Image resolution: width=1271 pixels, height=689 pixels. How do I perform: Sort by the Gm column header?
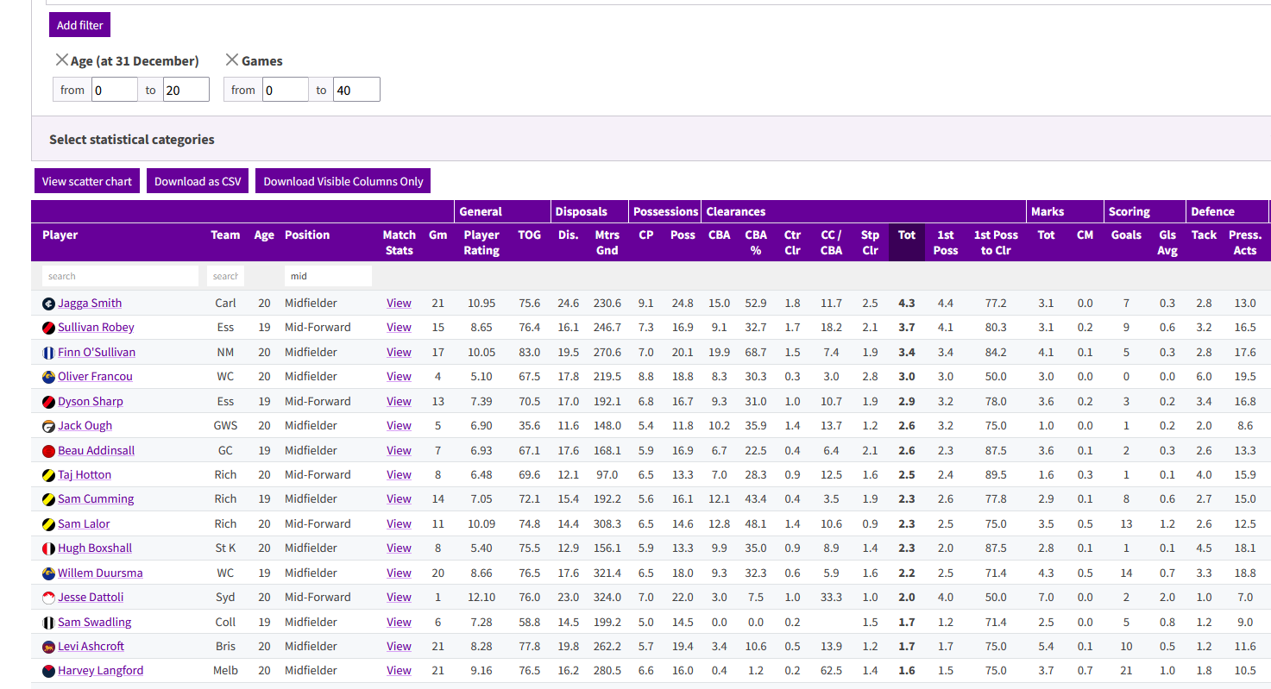click(437, 235)
